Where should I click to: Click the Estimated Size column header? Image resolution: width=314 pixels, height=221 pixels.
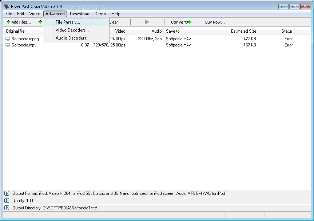pos(240,31)
